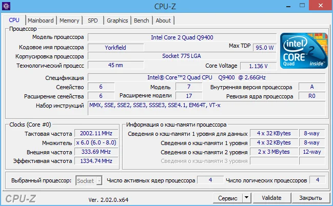Click the CPU-Z app icon in title bar

[6, 6]
